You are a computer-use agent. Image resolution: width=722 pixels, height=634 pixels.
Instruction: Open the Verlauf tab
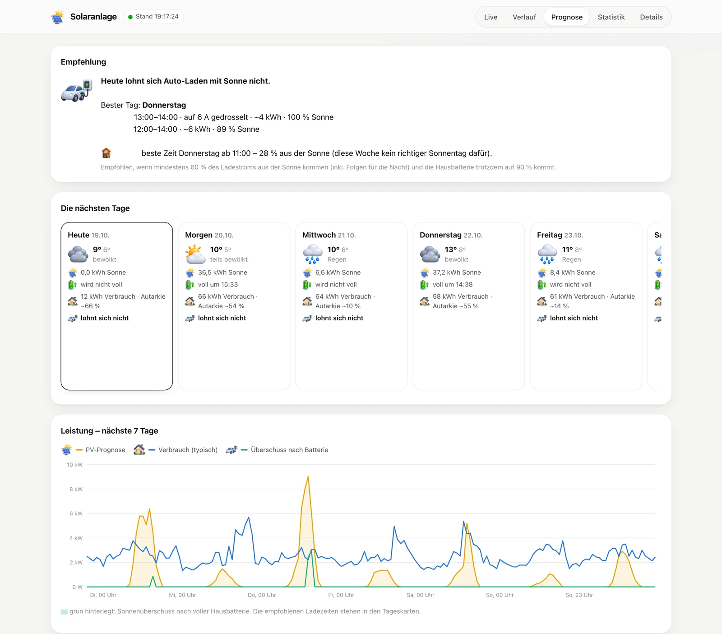tap(524, 17)
